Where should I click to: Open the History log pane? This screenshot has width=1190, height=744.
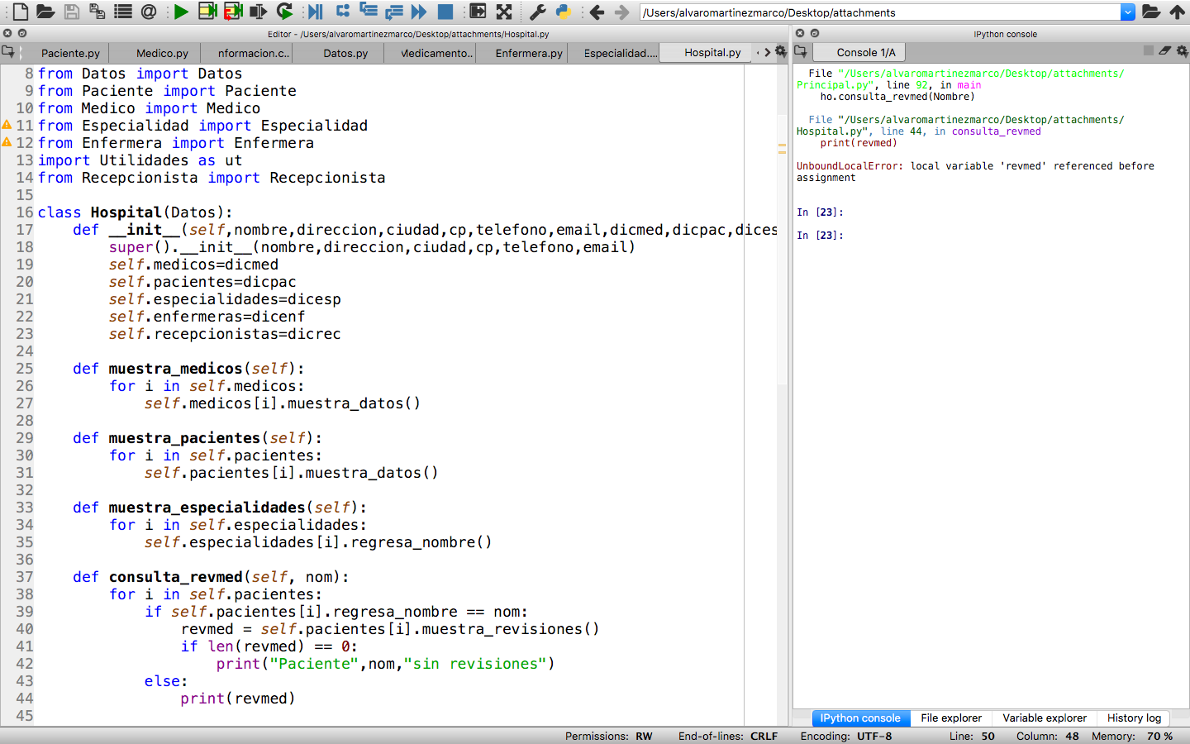(x=1134, y=718)
